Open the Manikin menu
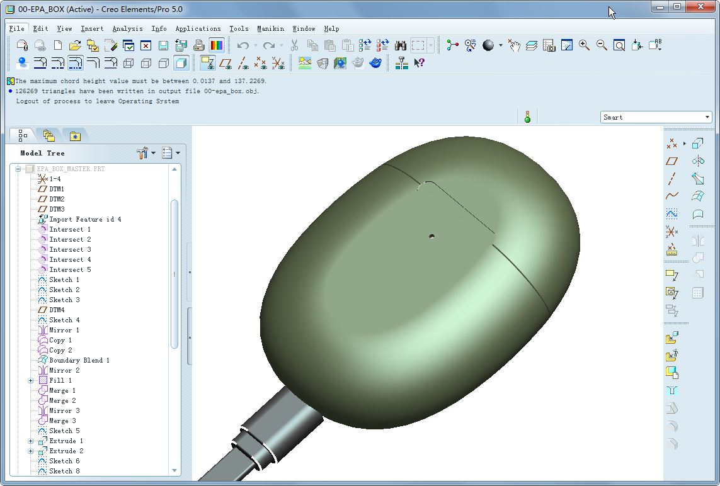 [270, 28]
